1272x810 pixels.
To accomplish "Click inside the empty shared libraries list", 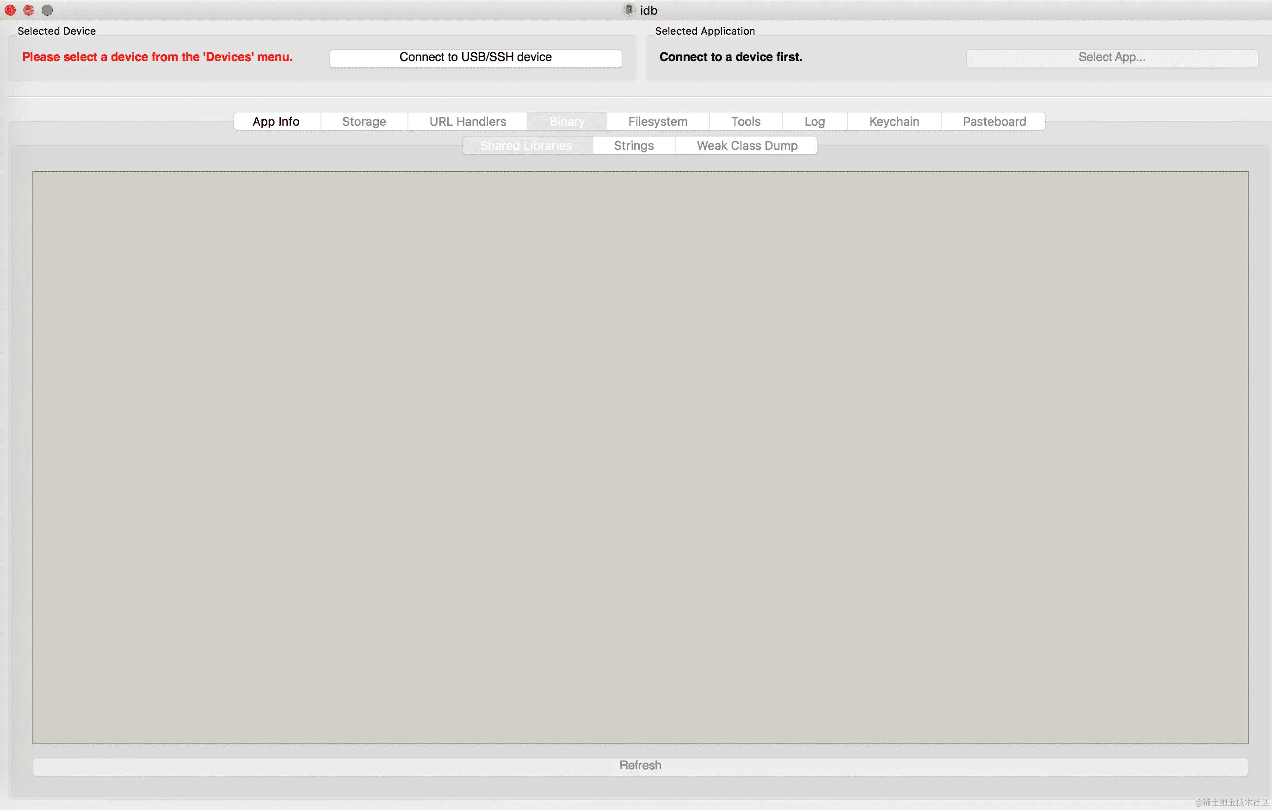I will [640, 457].
